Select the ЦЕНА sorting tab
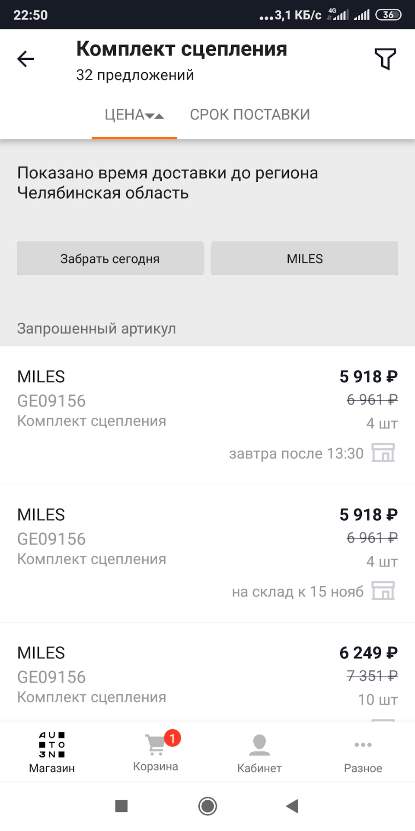Screen dimensions: 415x831 point(124,115)
